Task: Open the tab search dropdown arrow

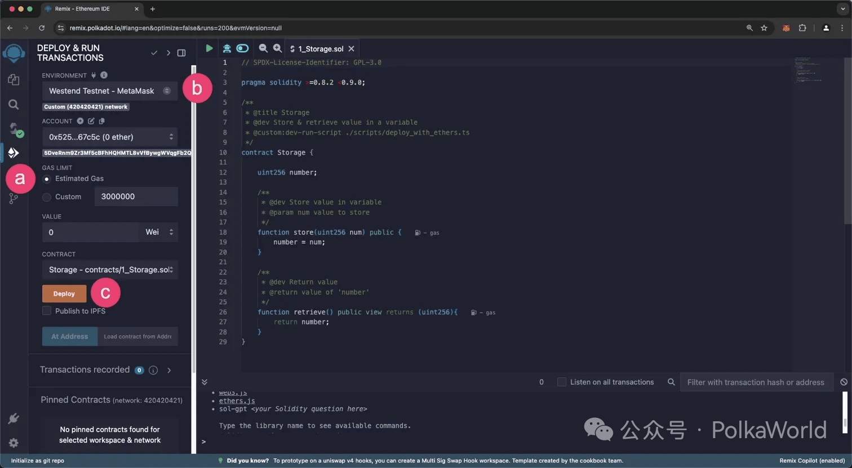Action: (x=843, y=9)
